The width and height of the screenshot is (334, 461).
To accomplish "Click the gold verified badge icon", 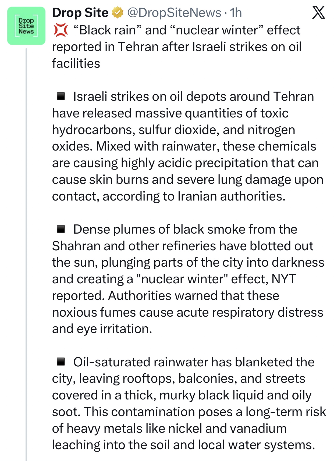I will (117, 13).
